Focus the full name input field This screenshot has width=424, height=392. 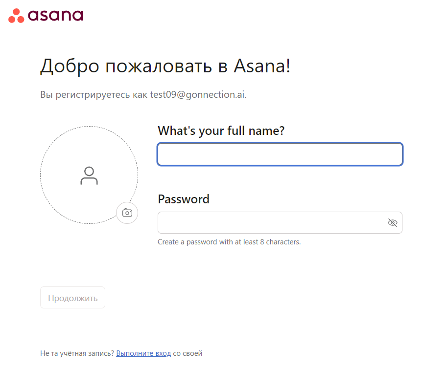(280, 154)
